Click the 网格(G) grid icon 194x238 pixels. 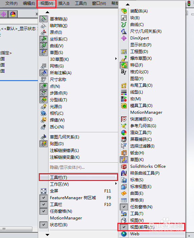[x=44, y=66]
